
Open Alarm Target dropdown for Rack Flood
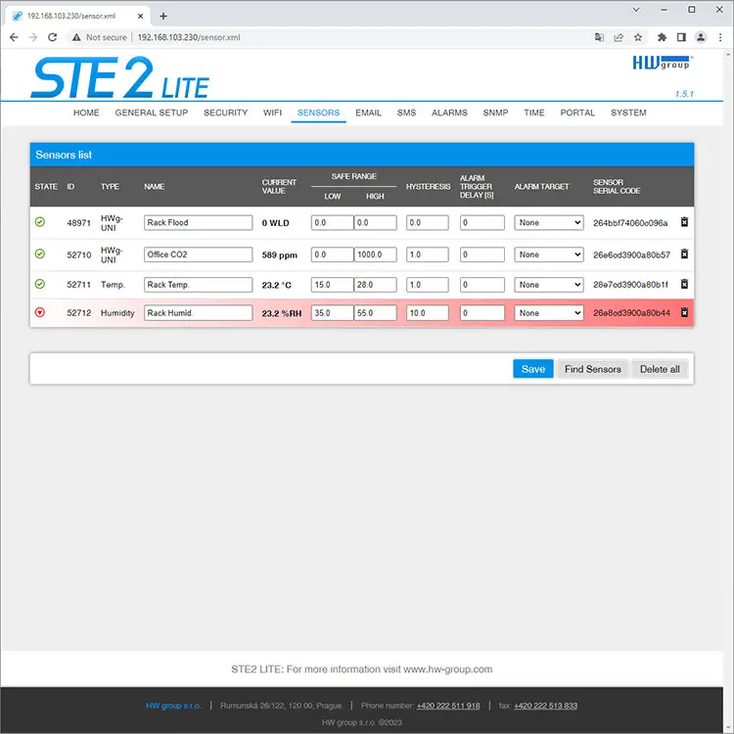[x=548, y=223]
